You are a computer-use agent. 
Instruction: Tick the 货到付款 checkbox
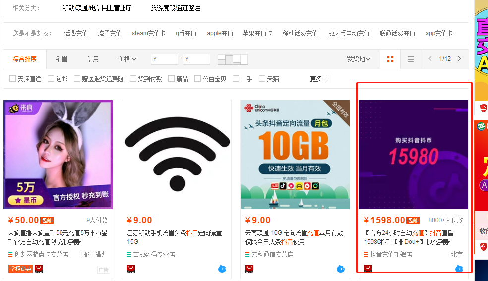[133, 79]
